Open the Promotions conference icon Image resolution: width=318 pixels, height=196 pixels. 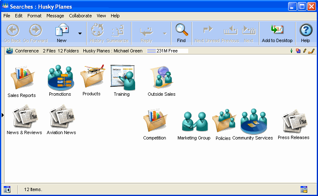click(x=60, y=78)
